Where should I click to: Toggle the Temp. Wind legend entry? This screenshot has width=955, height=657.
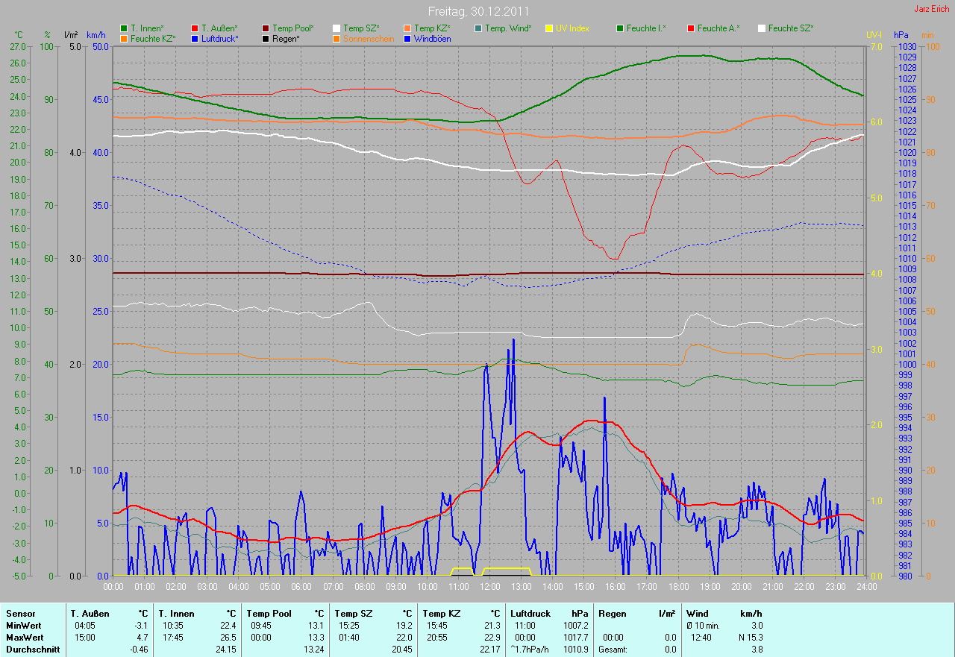(507, 28)
